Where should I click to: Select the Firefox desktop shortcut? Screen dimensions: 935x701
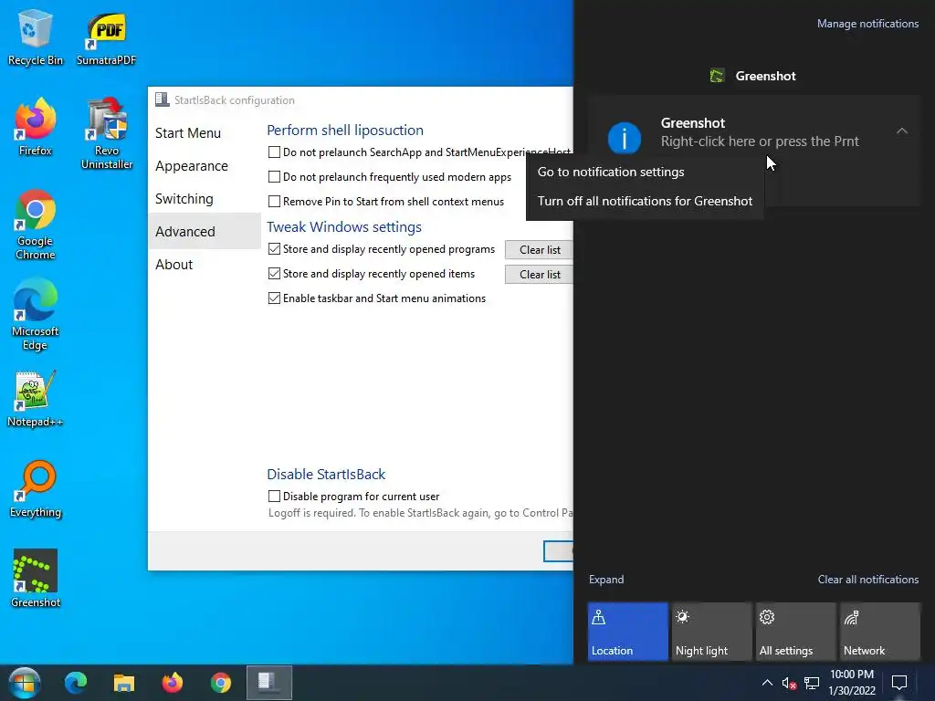tap(36, 127)
